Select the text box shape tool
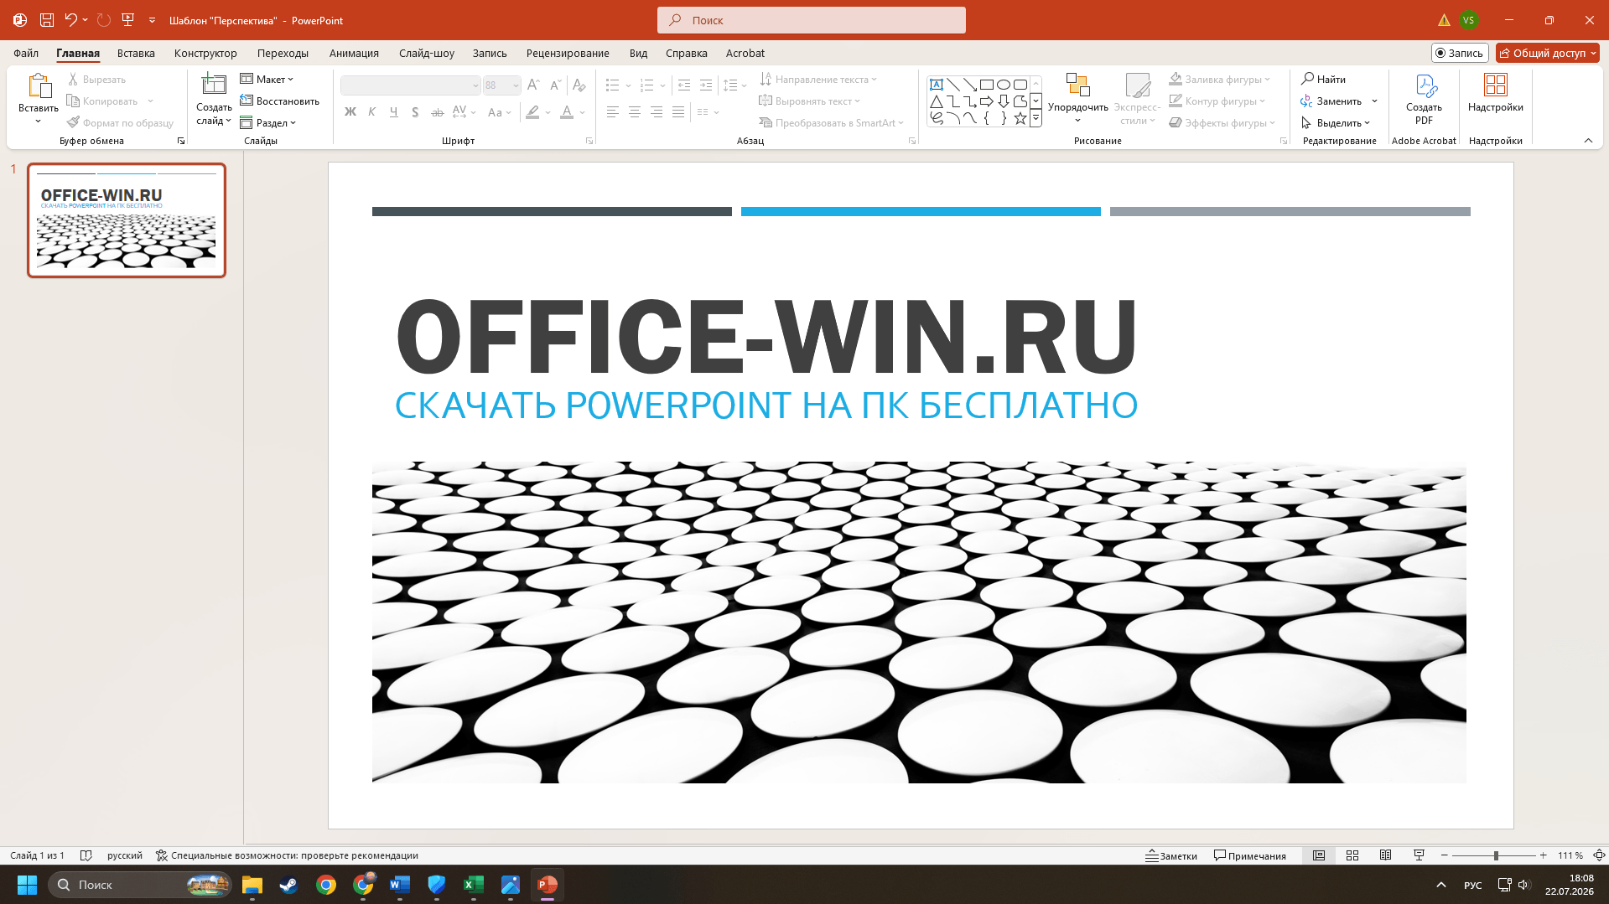This screenshot has height=904, width=1609. tap(937, 85)
